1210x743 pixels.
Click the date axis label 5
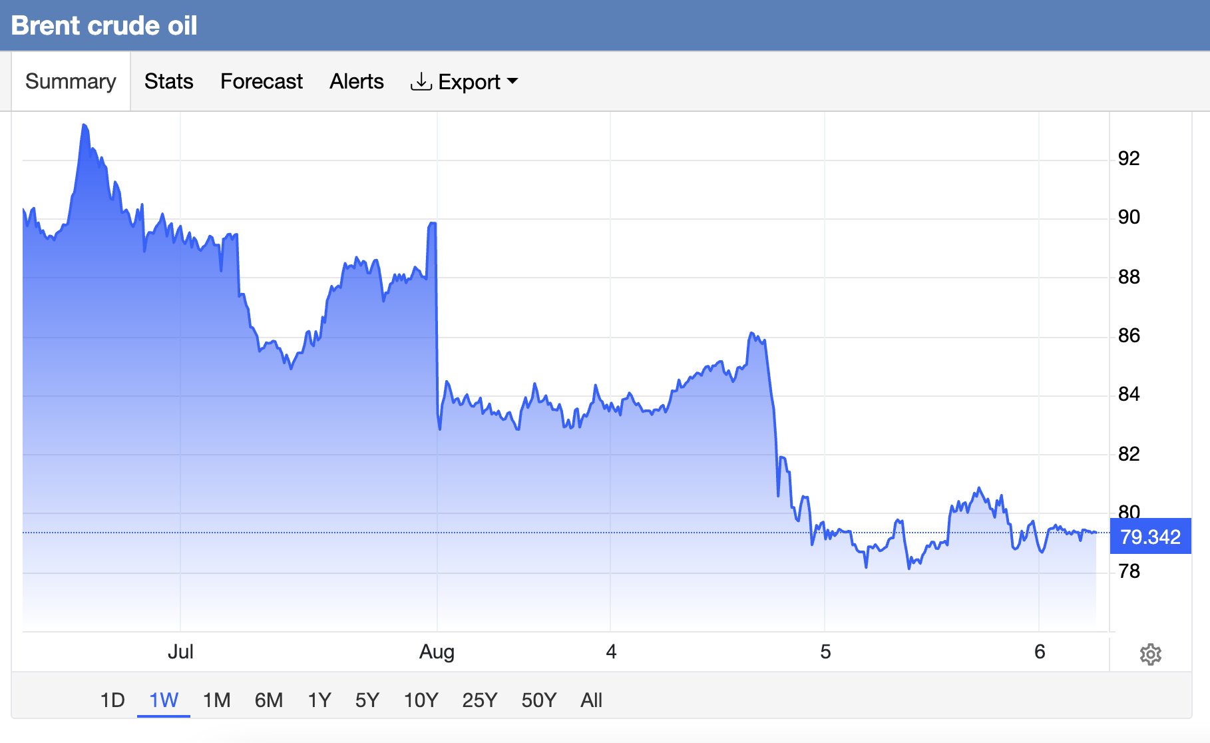[x=825, y=651]
